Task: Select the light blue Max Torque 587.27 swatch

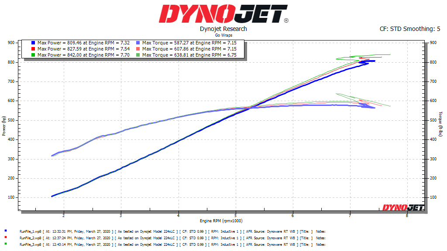Action: pos(138,43)
